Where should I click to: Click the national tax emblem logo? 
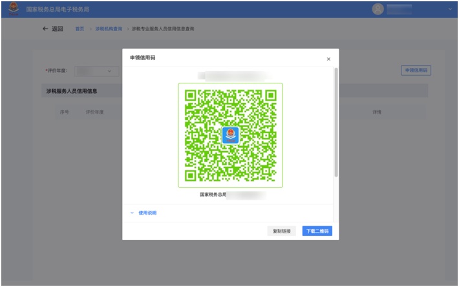(x=14, y=9)
